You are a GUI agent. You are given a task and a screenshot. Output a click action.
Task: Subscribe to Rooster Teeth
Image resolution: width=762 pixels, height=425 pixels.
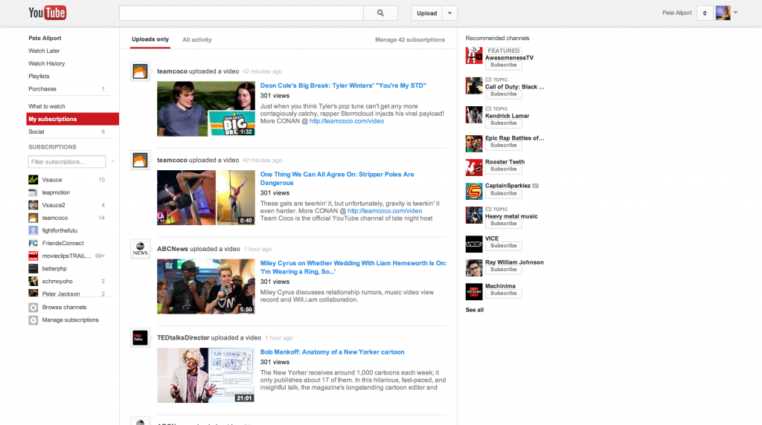[504, 169]
